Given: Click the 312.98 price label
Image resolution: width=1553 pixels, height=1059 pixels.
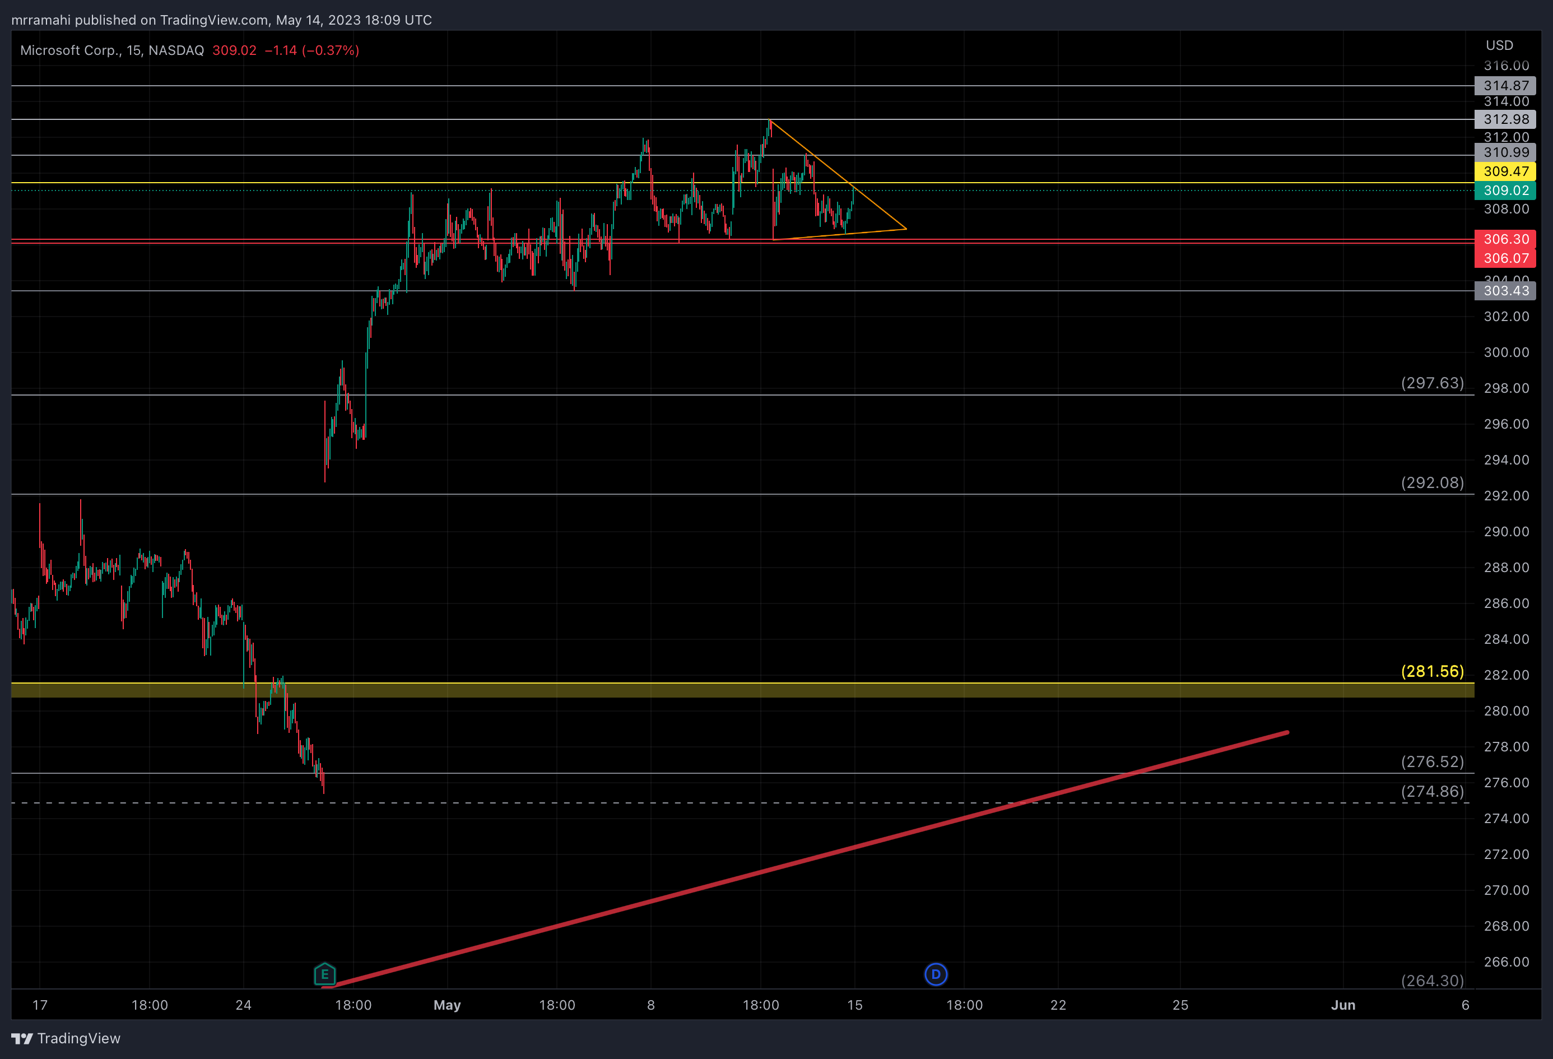Looking at the screenshot, I should coord(1505,119).
